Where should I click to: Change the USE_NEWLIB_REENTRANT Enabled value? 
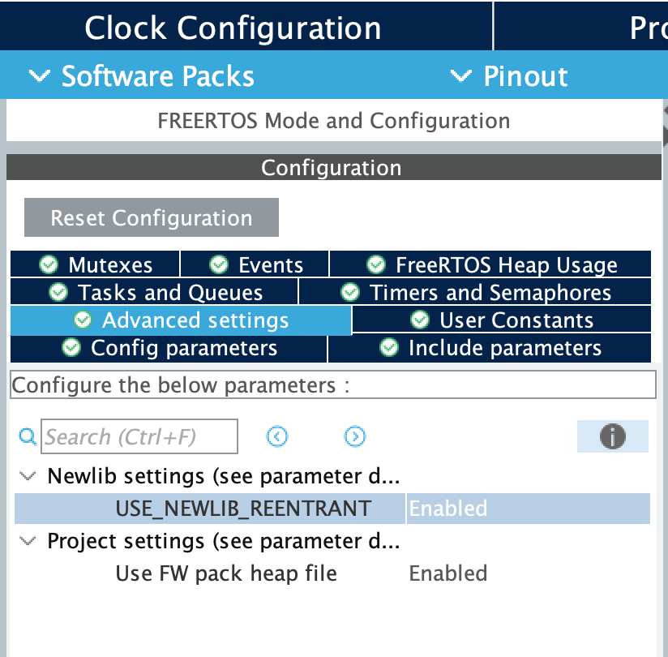(527, 509)
